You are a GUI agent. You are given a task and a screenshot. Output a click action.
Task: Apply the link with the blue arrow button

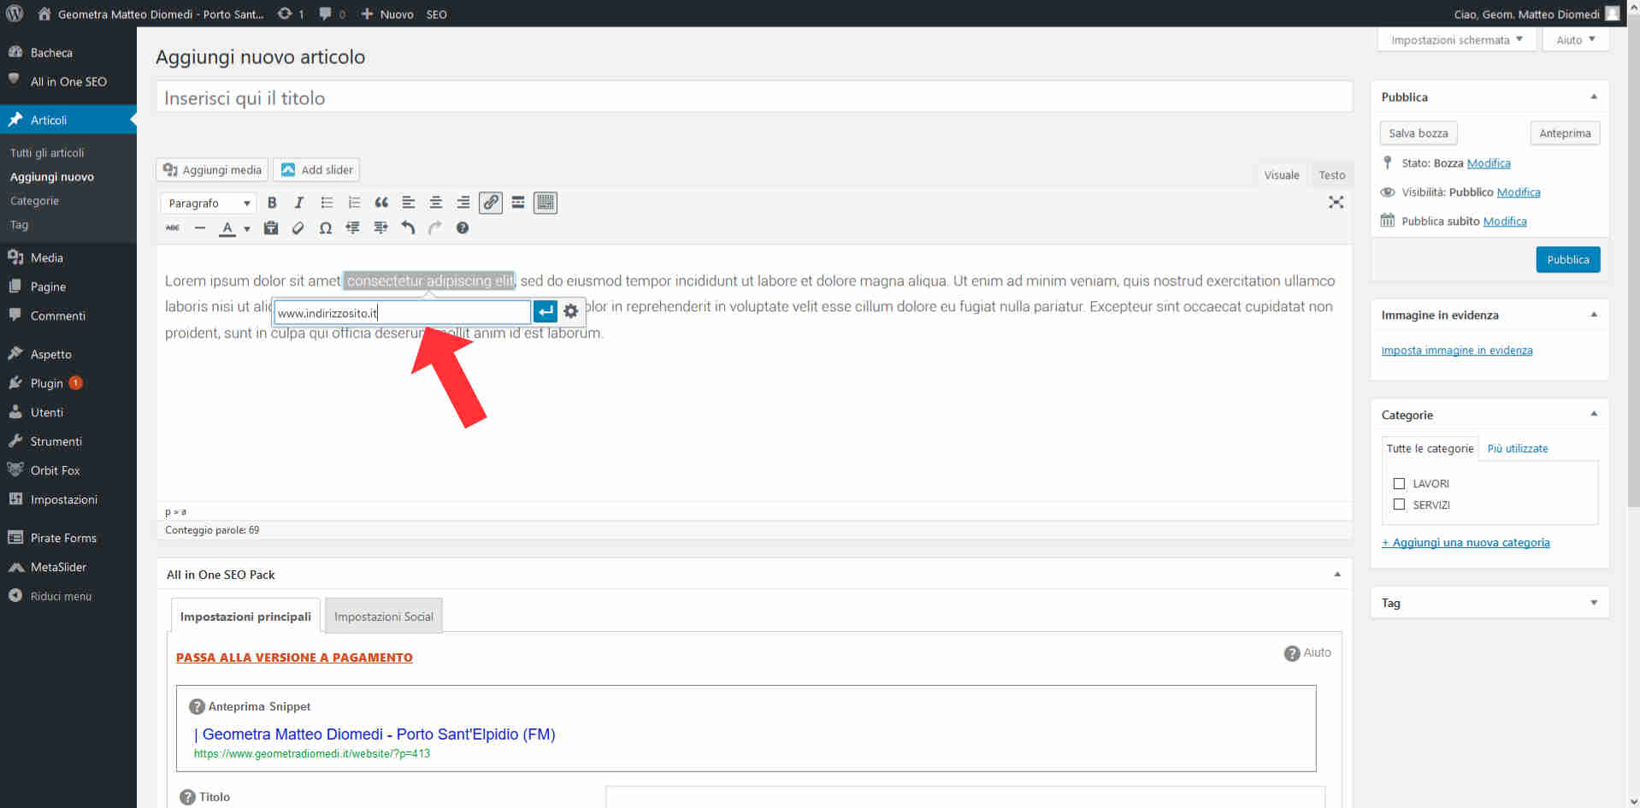546,312
